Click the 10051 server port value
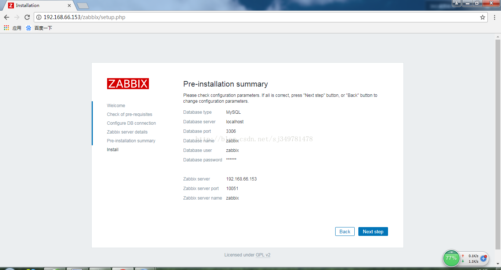Viewport: 501px width, 270px height. [232, 189]
